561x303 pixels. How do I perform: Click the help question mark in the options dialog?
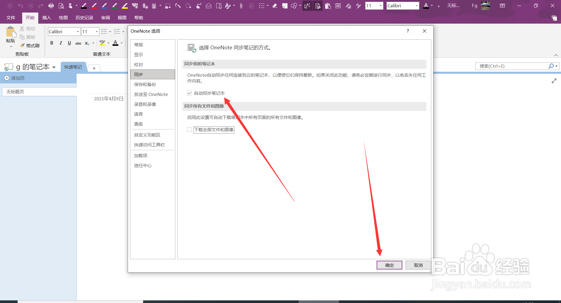click(408, 31)
